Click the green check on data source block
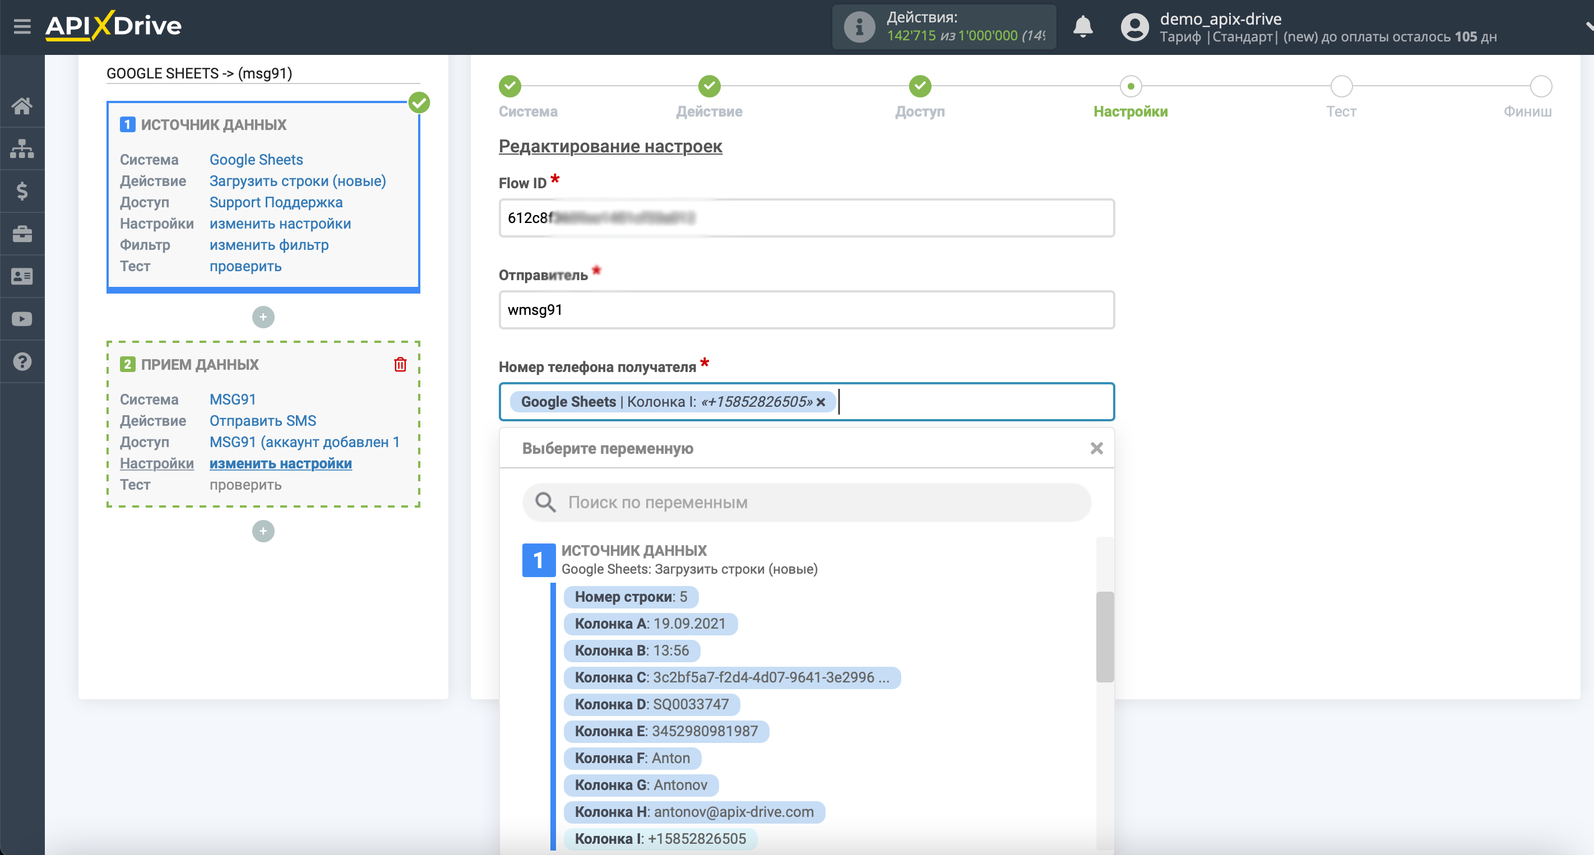 419,103
